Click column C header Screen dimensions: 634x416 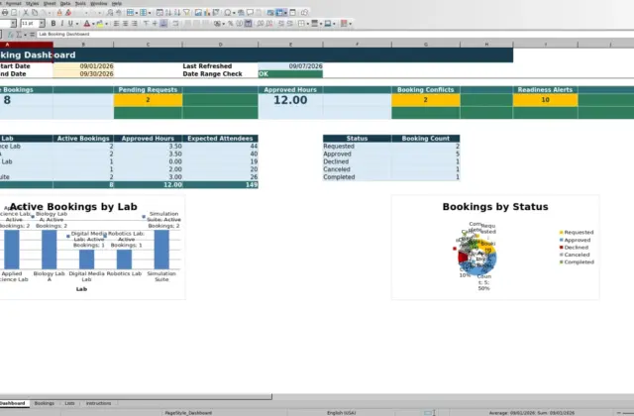click(148, 44)
